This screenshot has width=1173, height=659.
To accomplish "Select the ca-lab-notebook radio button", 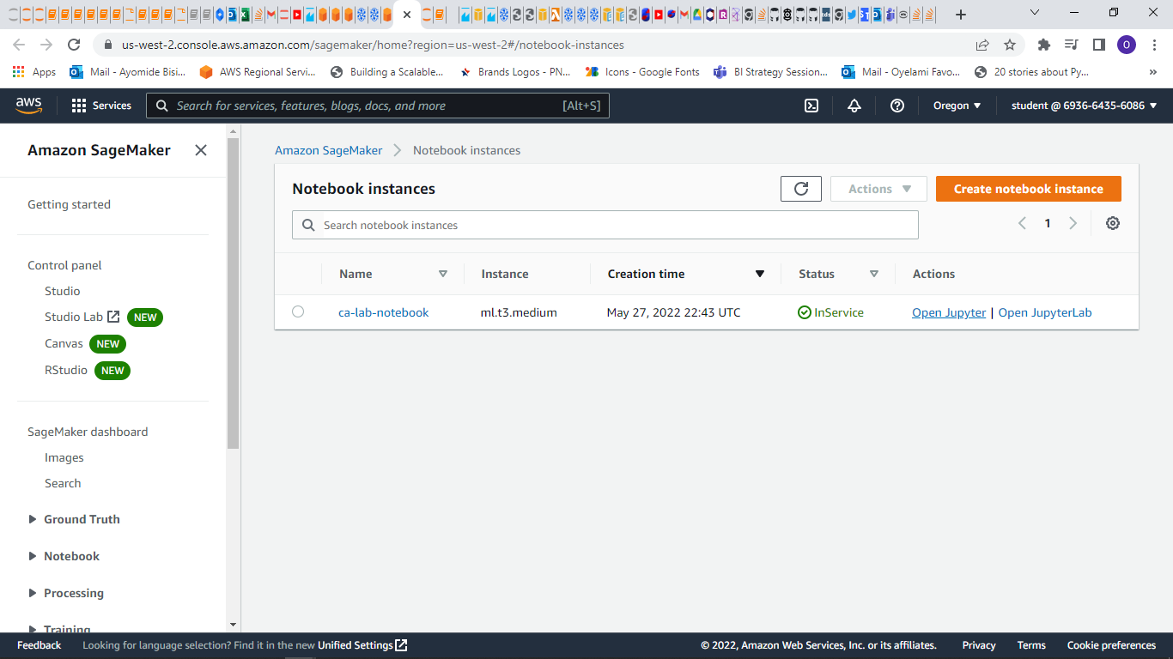I will coord(298,311).
